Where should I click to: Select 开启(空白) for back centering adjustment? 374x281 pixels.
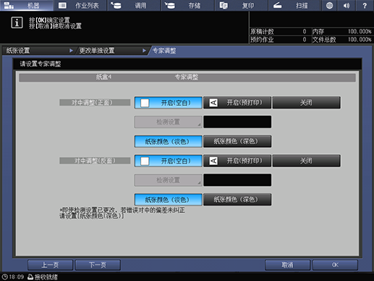coord(169,161)
